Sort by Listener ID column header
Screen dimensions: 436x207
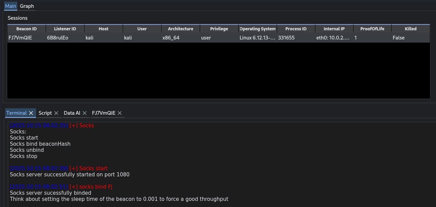(x=65, y=29)
